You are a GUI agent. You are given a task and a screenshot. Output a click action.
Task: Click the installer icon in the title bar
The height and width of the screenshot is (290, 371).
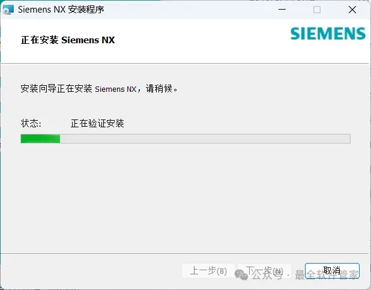pos(8,10)
